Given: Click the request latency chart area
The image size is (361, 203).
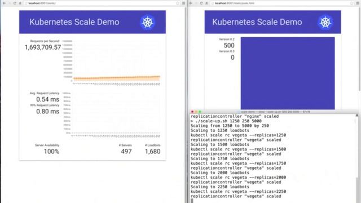Looking at the screenshot, I should (116, 113).
